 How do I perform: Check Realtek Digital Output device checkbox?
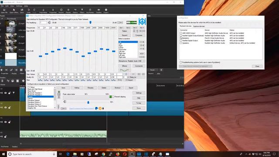coord(181,41)
